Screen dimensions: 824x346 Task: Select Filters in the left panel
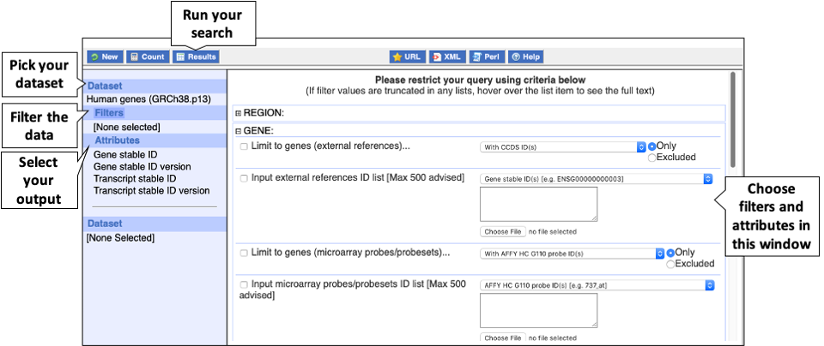pos(109,112)
